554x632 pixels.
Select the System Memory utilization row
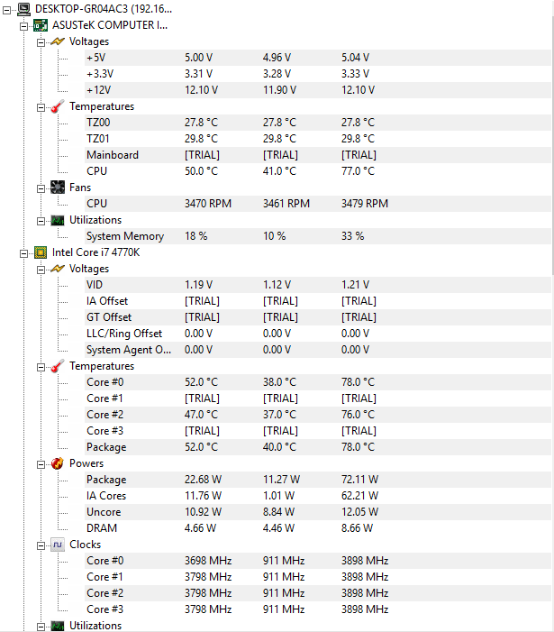pyautogui.click(x=318, y=236)
